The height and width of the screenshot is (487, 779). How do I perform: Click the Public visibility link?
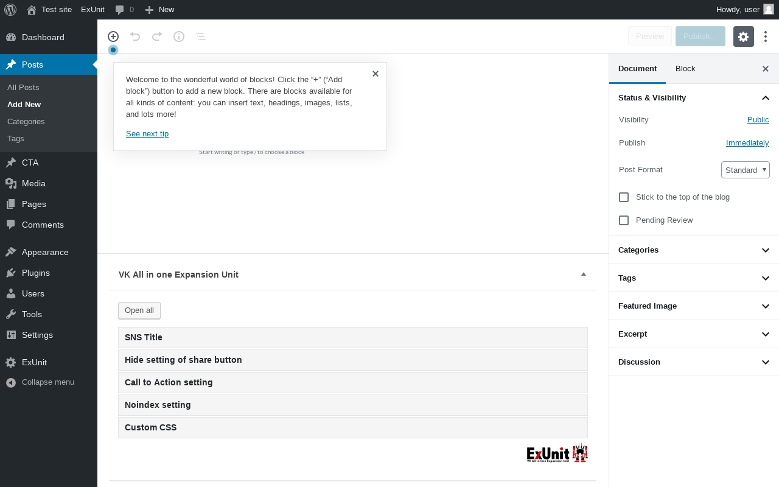pos(758,120)
